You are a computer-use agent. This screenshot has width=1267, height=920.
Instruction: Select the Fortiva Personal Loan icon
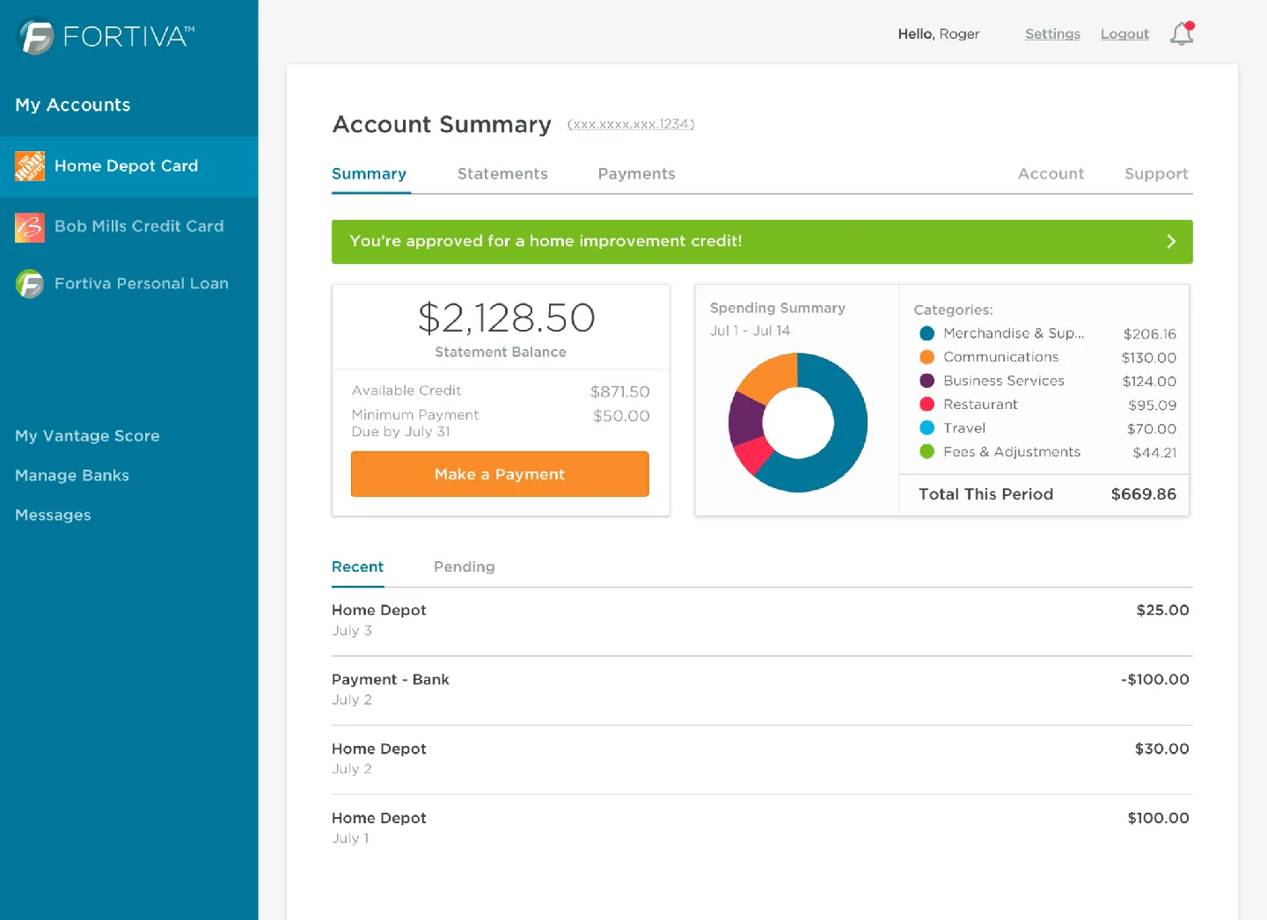(29, 283)
